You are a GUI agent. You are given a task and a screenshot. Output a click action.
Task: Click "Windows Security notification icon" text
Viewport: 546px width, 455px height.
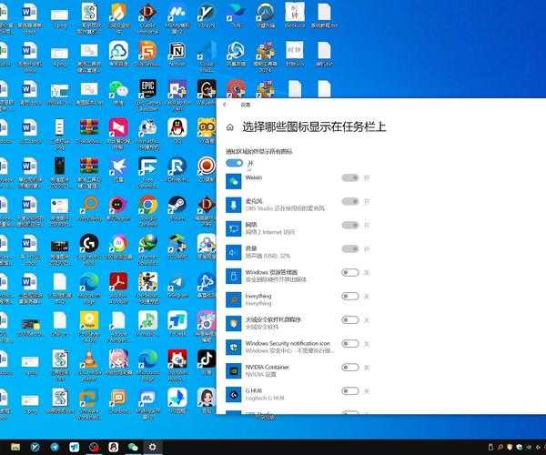[x=288, y=343]
